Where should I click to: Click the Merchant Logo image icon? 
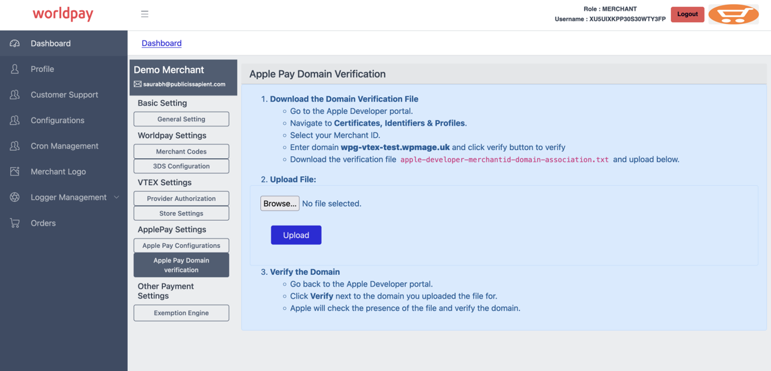(x=15, y=171)
